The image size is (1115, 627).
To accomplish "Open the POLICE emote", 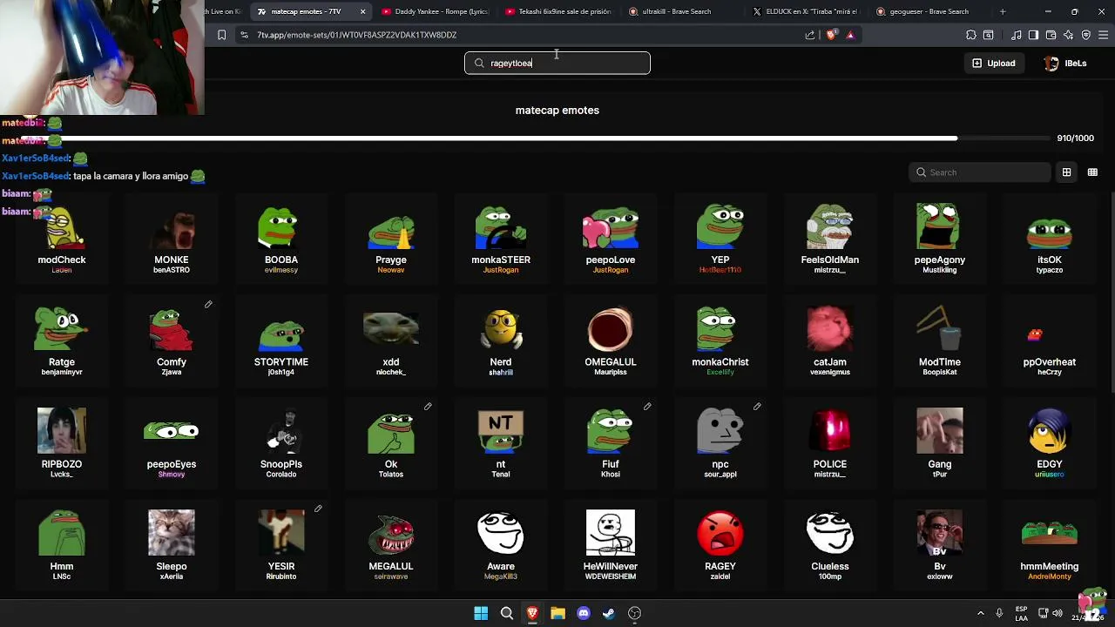I will click(x=830, y=443).
